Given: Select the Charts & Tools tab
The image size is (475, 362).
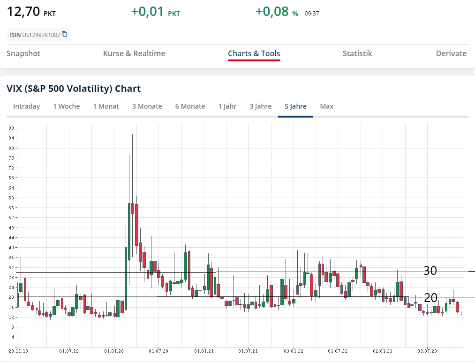Looking at the screenshot, I should (x=254, y=53).
